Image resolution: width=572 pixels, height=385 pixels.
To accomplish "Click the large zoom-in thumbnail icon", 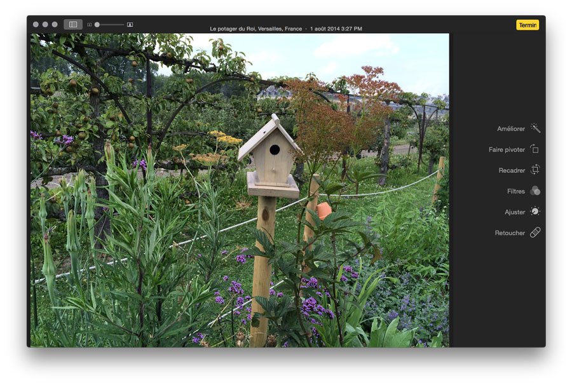I will click(130, 25).
